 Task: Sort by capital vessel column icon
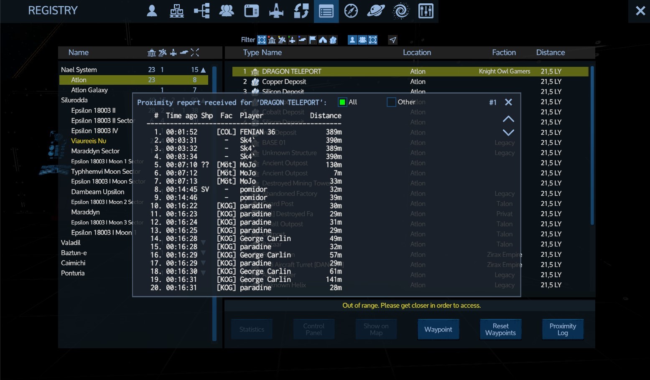click(163, 53)
